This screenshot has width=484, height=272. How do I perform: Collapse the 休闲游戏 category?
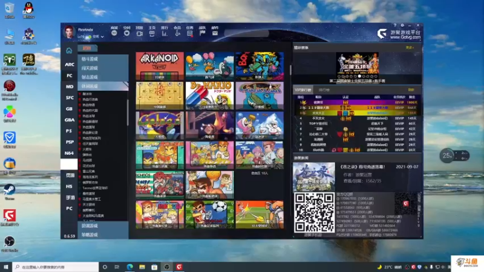pos(103,86)
